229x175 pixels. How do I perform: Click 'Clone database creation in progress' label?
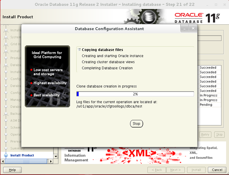point(106,86)
